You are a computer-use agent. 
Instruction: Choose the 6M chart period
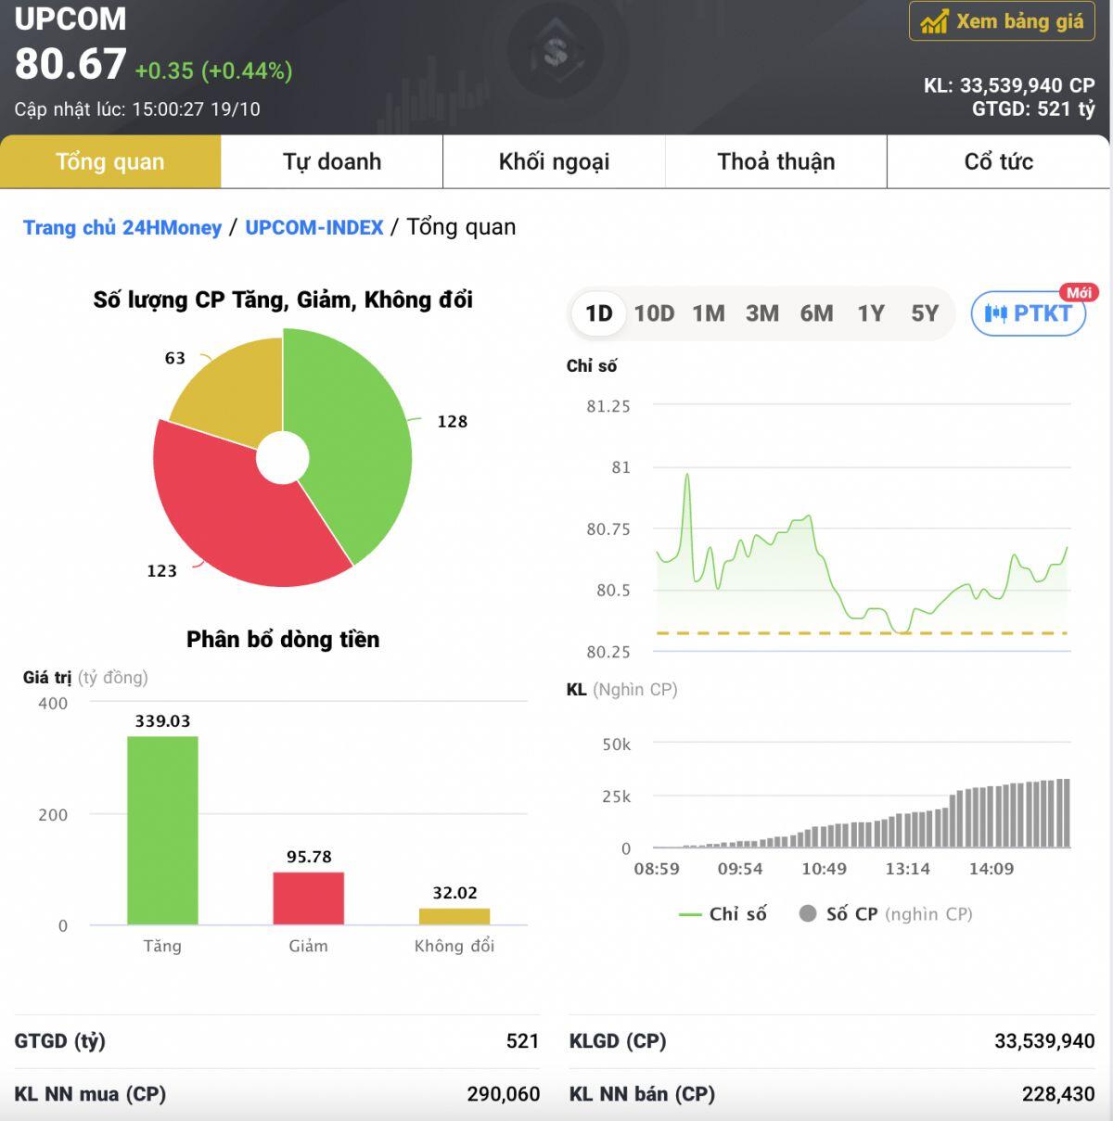click(816, 313)
